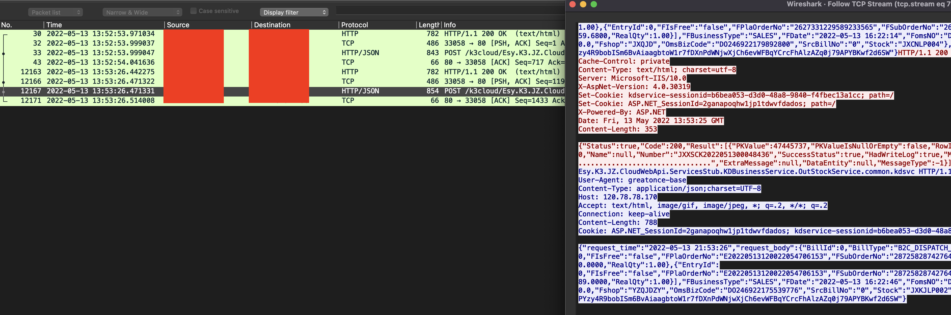This screenshot has width=951, height=315.
Task: Open the Packet list search-in dropdown
Action: [x=55, y=12]
